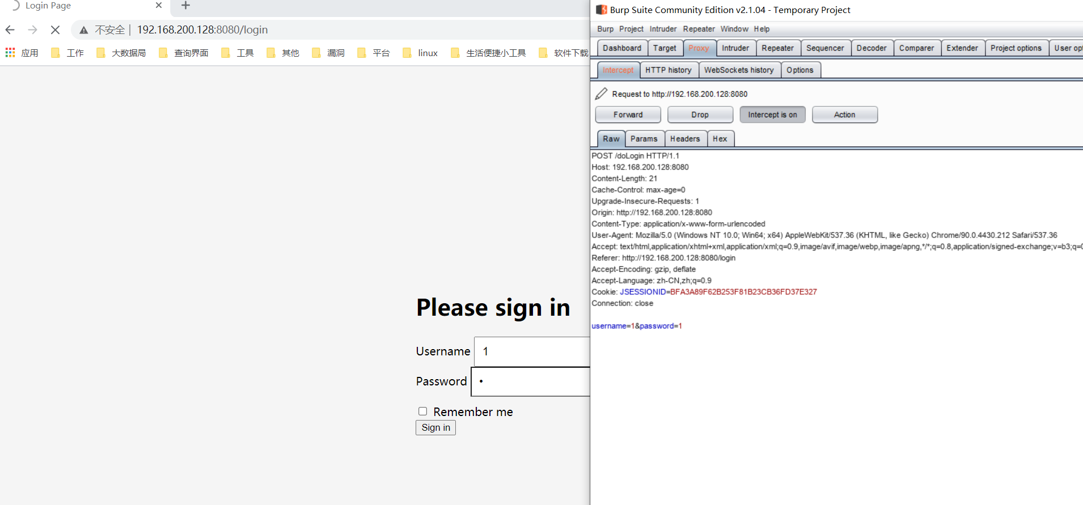Screen dimensions: 1083x505
Task: Switch to the HTTP history tab
Action: click(668, 70)
